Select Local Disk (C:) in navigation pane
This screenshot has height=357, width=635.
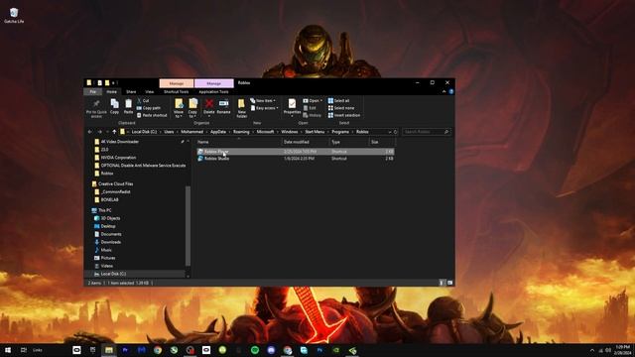[x=110, y=274]
